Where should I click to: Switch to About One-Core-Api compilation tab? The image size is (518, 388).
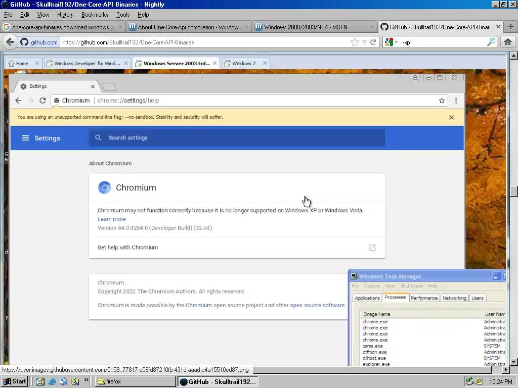[189, 27]
